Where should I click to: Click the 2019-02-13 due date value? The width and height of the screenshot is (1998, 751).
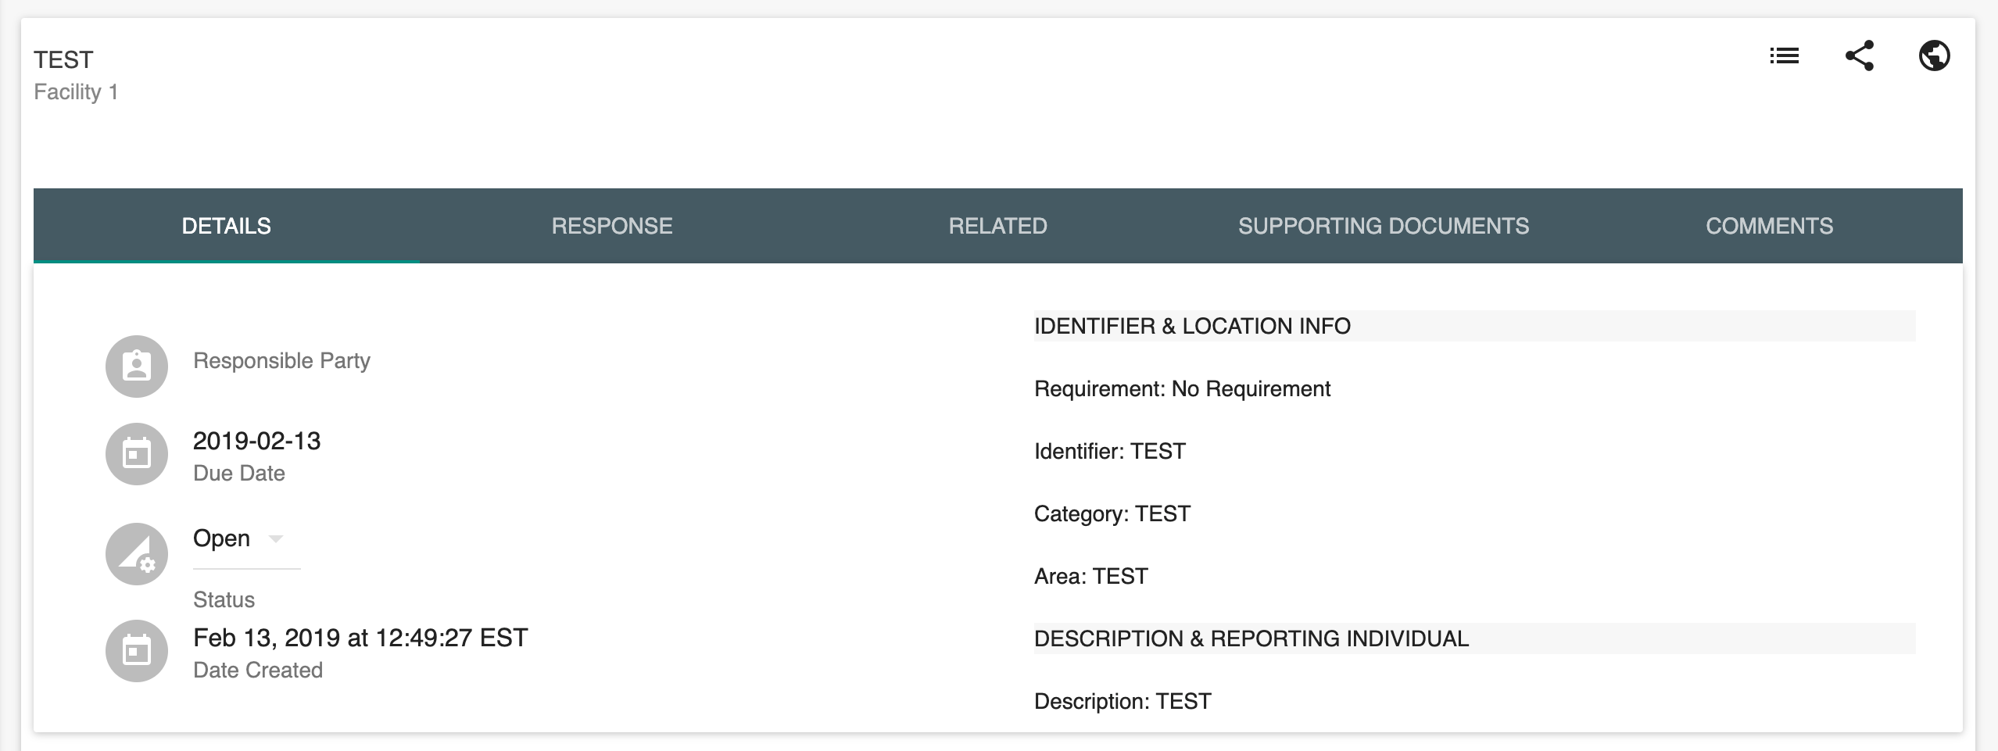[256, 441]
